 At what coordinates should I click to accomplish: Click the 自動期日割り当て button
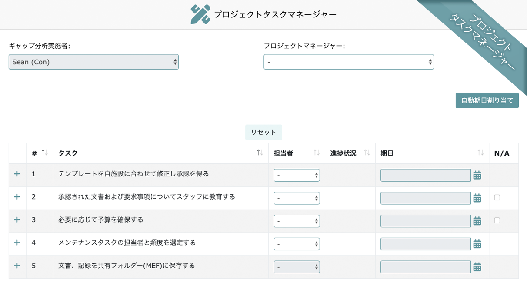tap(487, 100)
